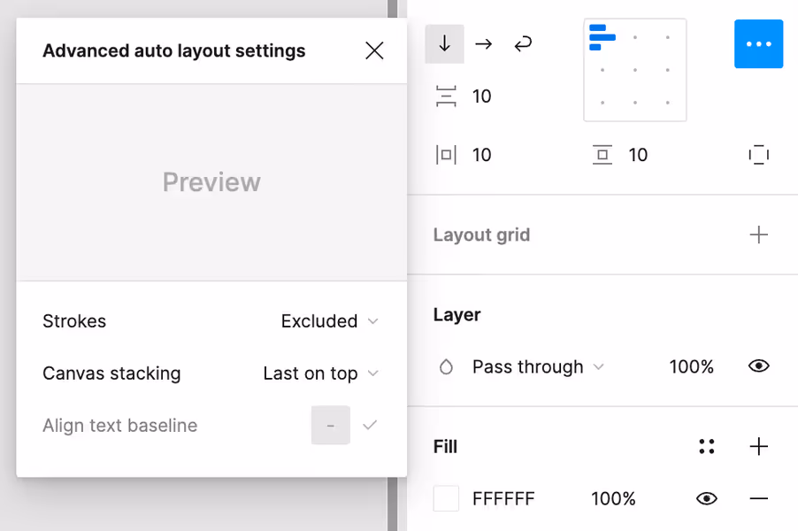
Task: Add a new fill with plus icon
Action: pyautogui.click(x=758, y=447)
